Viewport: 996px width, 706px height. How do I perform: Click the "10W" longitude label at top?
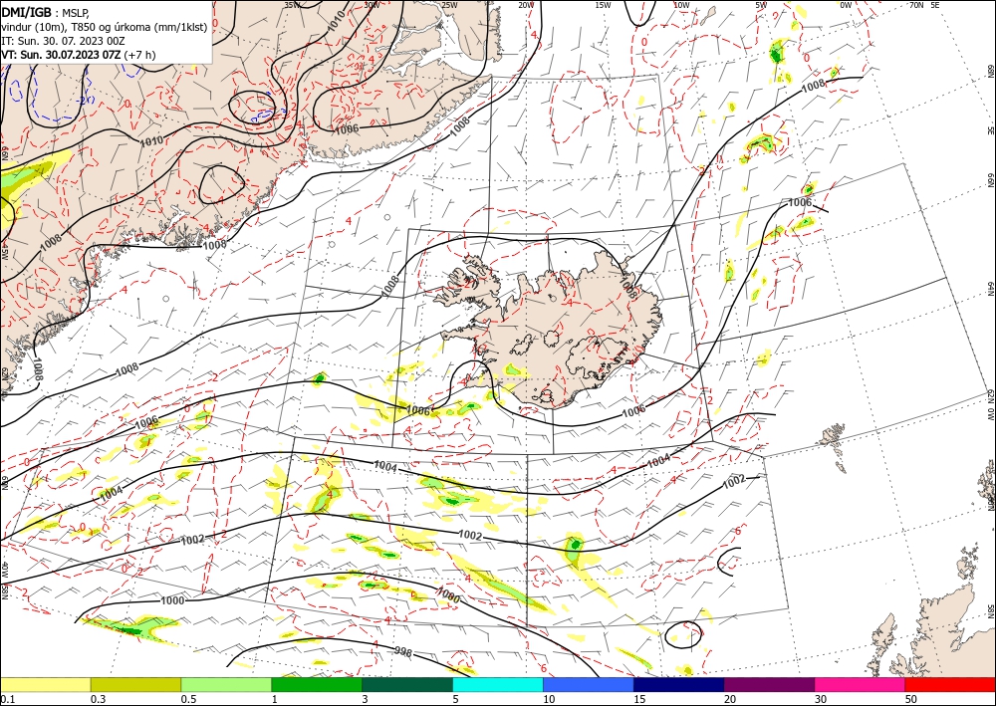(681, 5)
